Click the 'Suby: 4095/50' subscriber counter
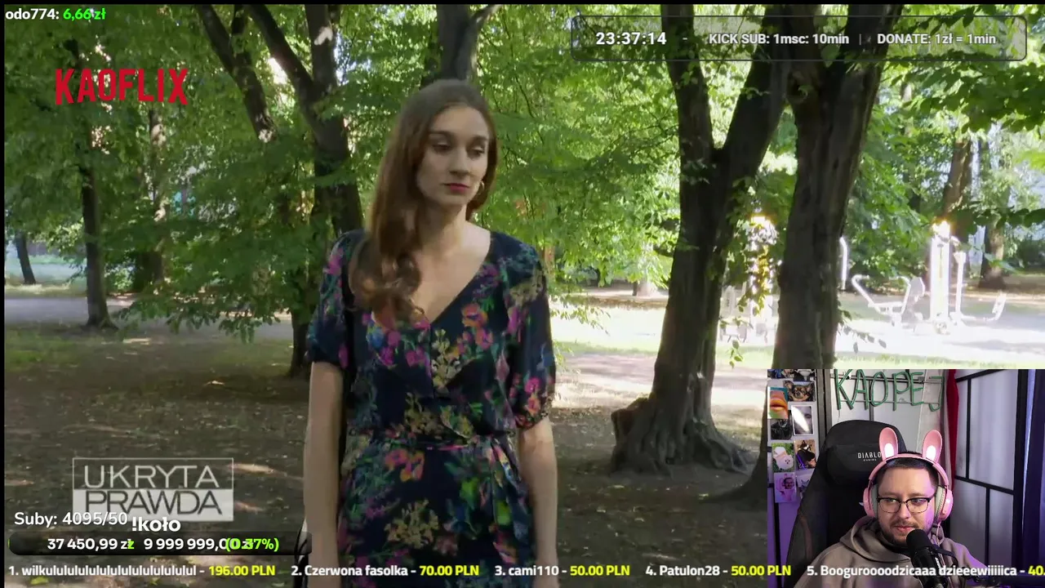This screenshot has width=1045, height=588. (x=71, y=519)
